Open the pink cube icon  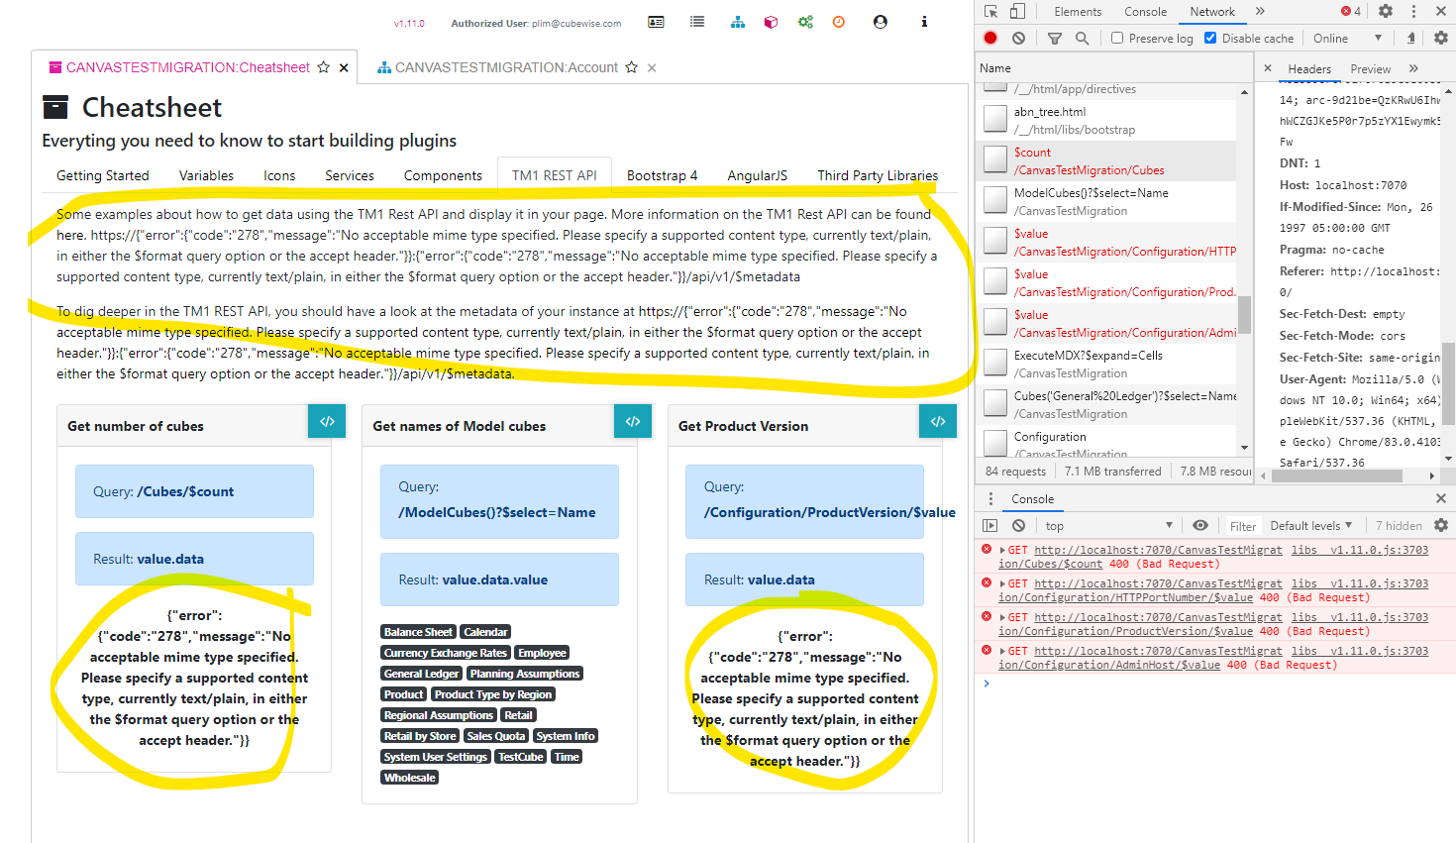771,22
